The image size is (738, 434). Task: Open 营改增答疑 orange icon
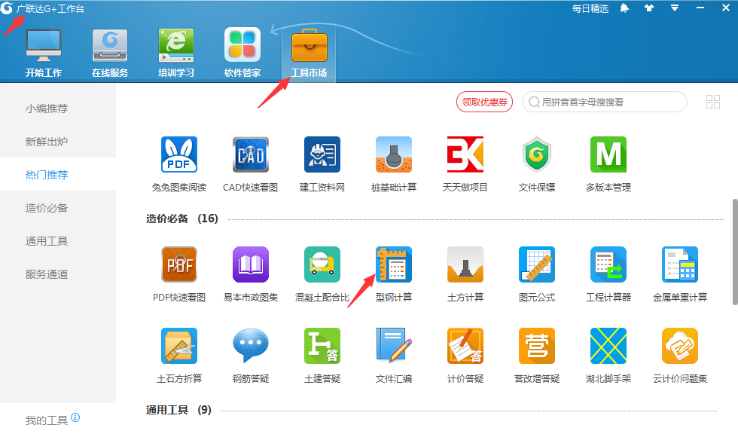[536, 346]
